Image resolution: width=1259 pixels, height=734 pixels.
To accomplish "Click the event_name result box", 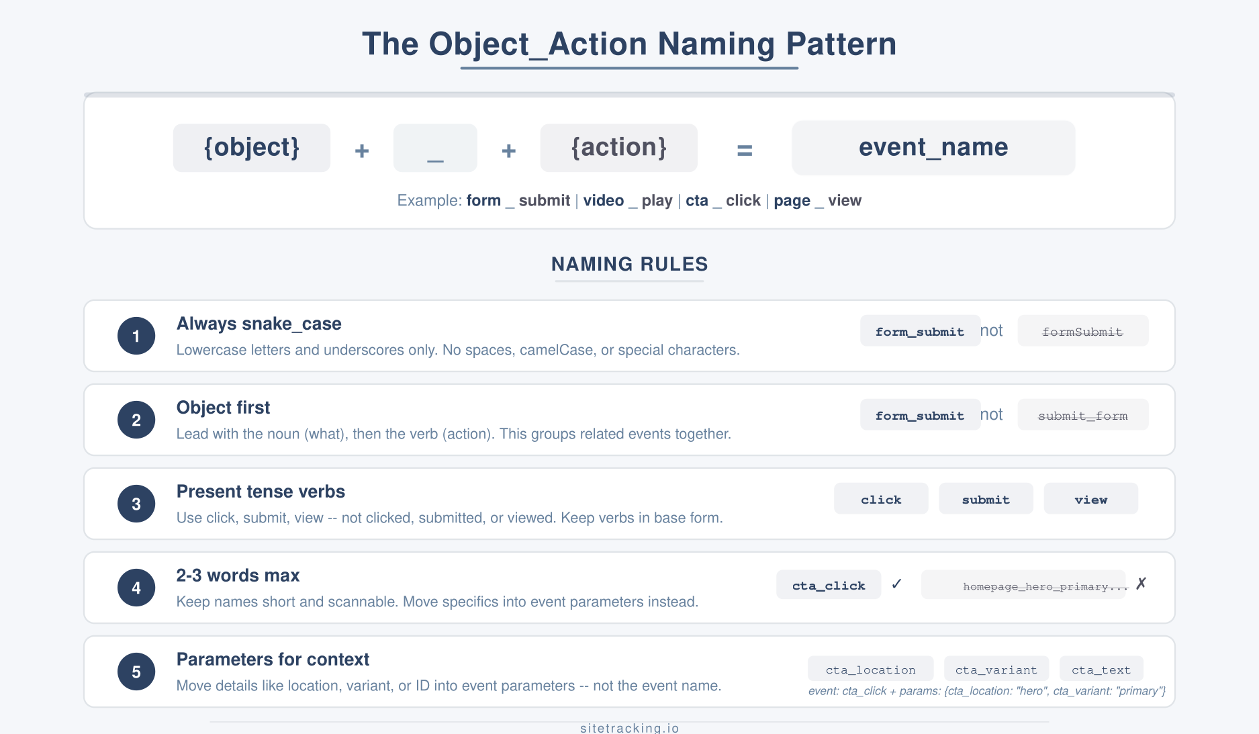I will coord(933,148).
